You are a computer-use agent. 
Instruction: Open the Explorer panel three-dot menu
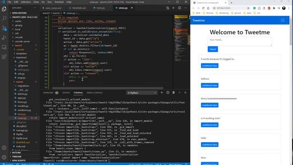pyautogui.click(x=35, y=8)
